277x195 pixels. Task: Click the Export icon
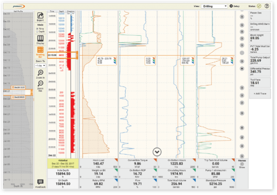click(x=40, y=16)
